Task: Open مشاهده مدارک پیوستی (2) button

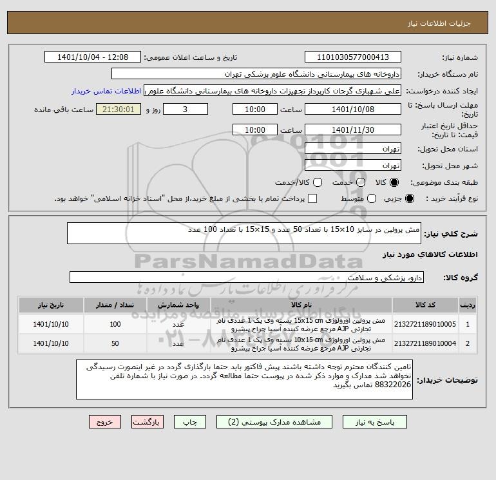Action: pyautogui.click(x=274, y=422)
